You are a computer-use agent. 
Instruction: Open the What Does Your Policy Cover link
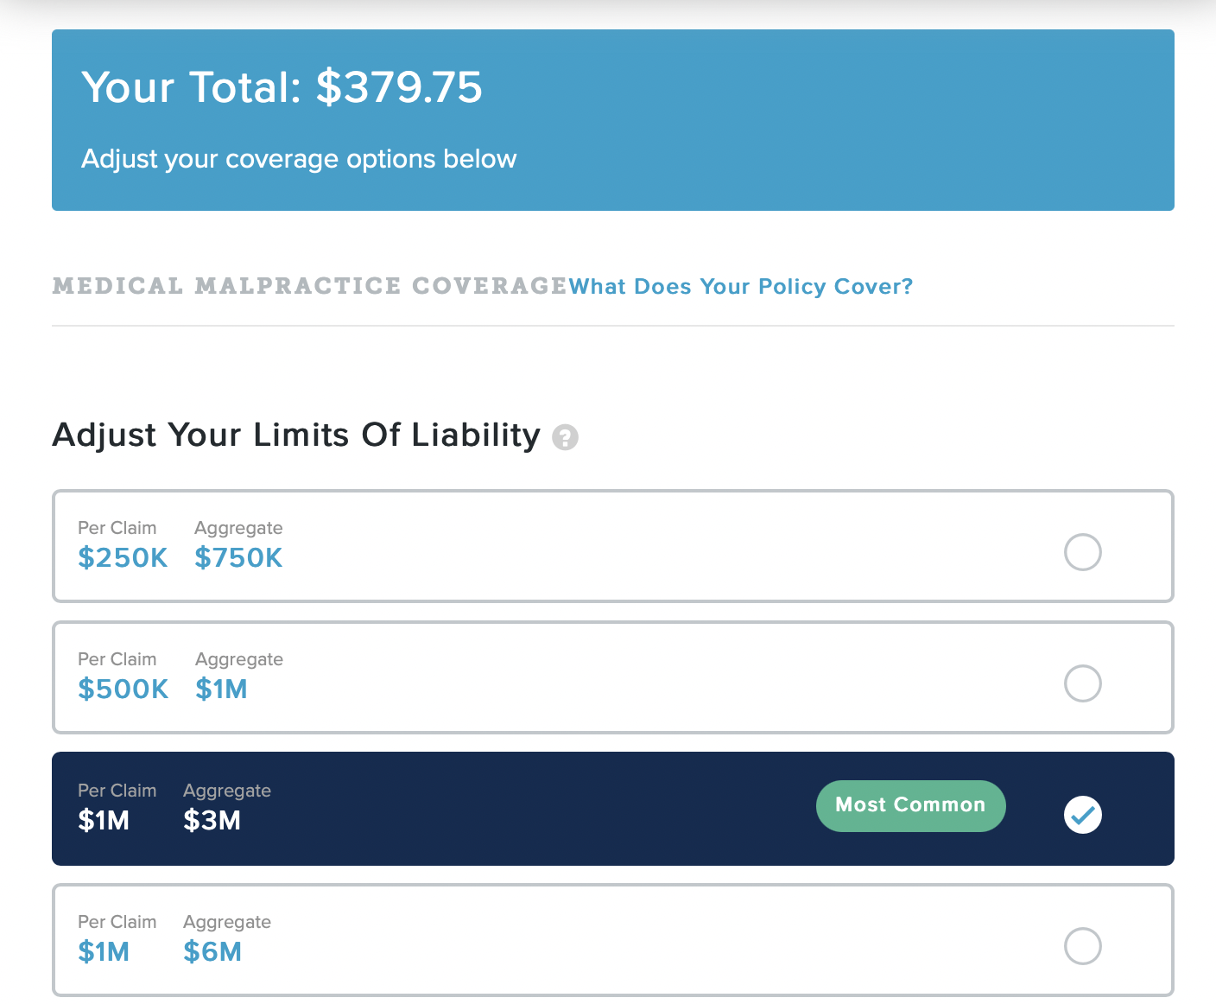coord(740,287)
